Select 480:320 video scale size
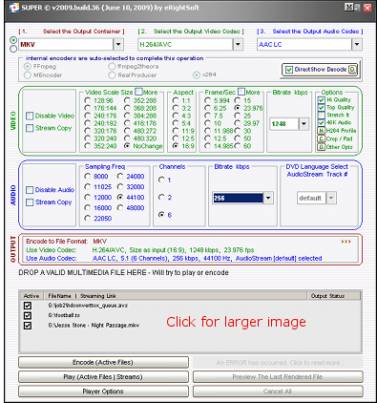Image resolution: width=377 pixels, height=403 pixels. click(x=127, y=138)
